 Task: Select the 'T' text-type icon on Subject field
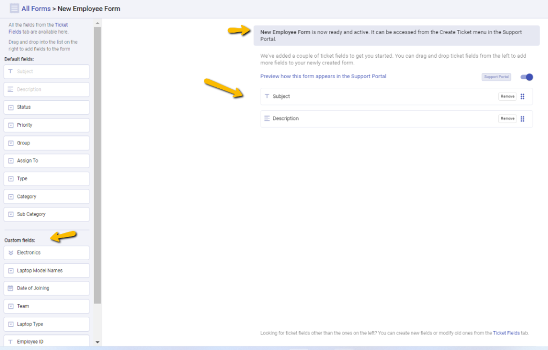(x=268, y=96)
